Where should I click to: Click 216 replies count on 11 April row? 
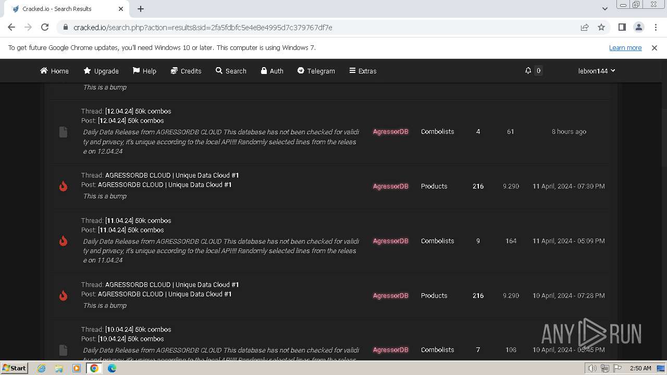coord(478,186)
